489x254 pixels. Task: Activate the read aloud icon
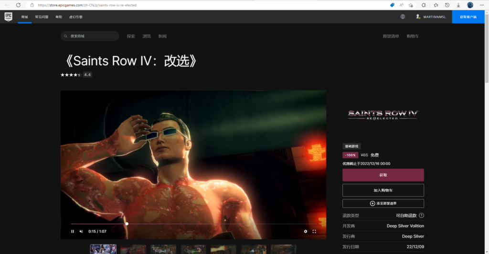tap(401, 5)
